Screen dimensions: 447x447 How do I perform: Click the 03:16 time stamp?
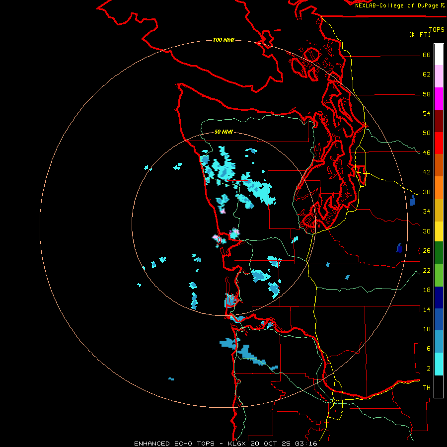pyautogui.click(x=306, y=444)
